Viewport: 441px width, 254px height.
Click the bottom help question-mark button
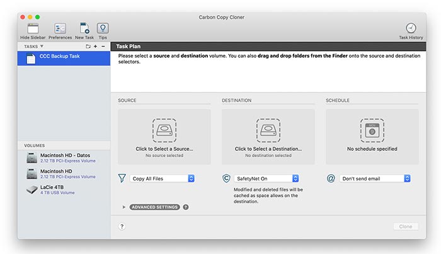(x=122, y=226)
